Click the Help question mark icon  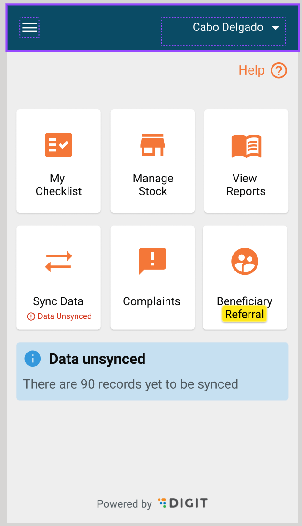click(279, 71)
